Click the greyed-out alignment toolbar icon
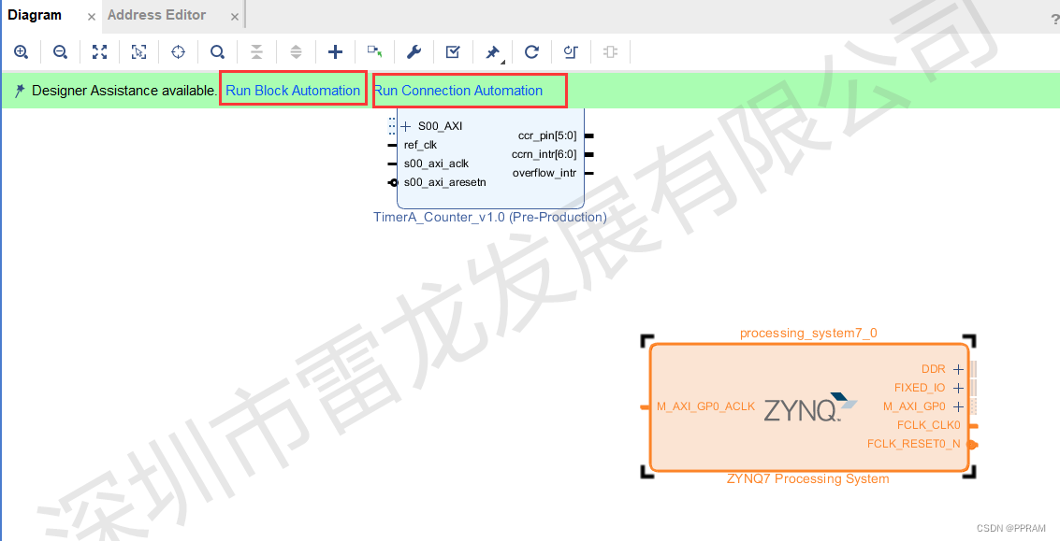 click(x=610, y=52)
